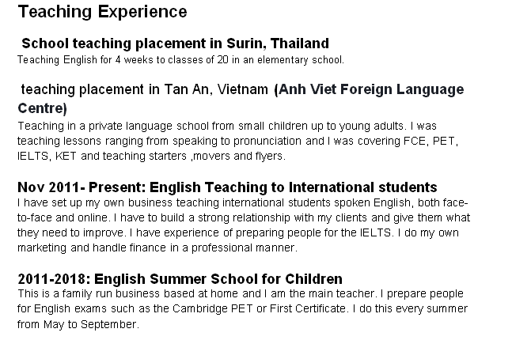
Task: Click the "Nov 2011- Present" heading
Action: point(227,187)
